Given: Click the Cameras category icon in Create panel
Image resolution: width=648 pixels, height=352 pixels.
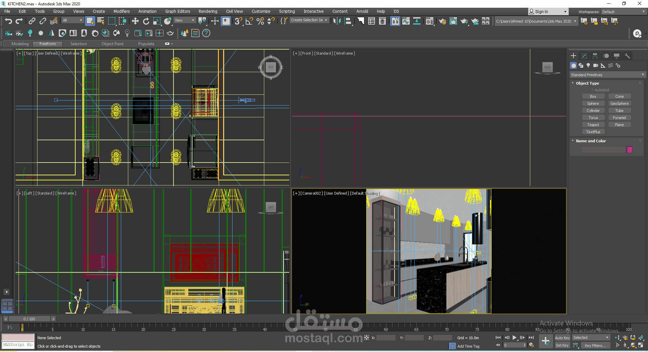Looking at the screenshot, I should pyautogui.click(x=596, y=65).
